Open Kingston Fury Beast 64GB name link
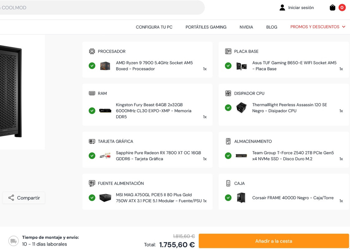The width and height of the screenshot is (350, 249). pyautogui.click(x=153, y=111)
